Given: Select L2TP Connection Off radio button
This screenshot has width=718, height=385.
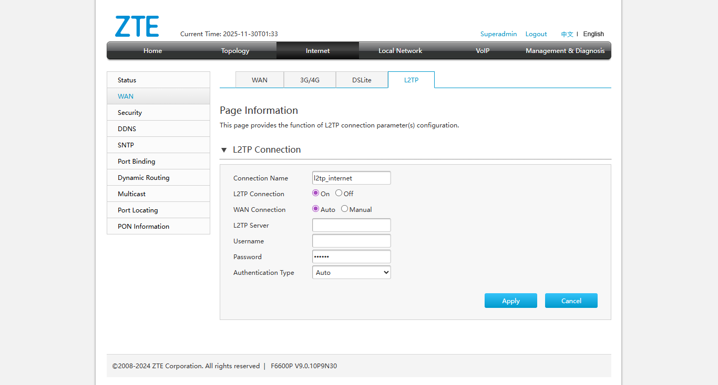Looking at the screenshot, I should pyautogui.click(x=339, y=193).
